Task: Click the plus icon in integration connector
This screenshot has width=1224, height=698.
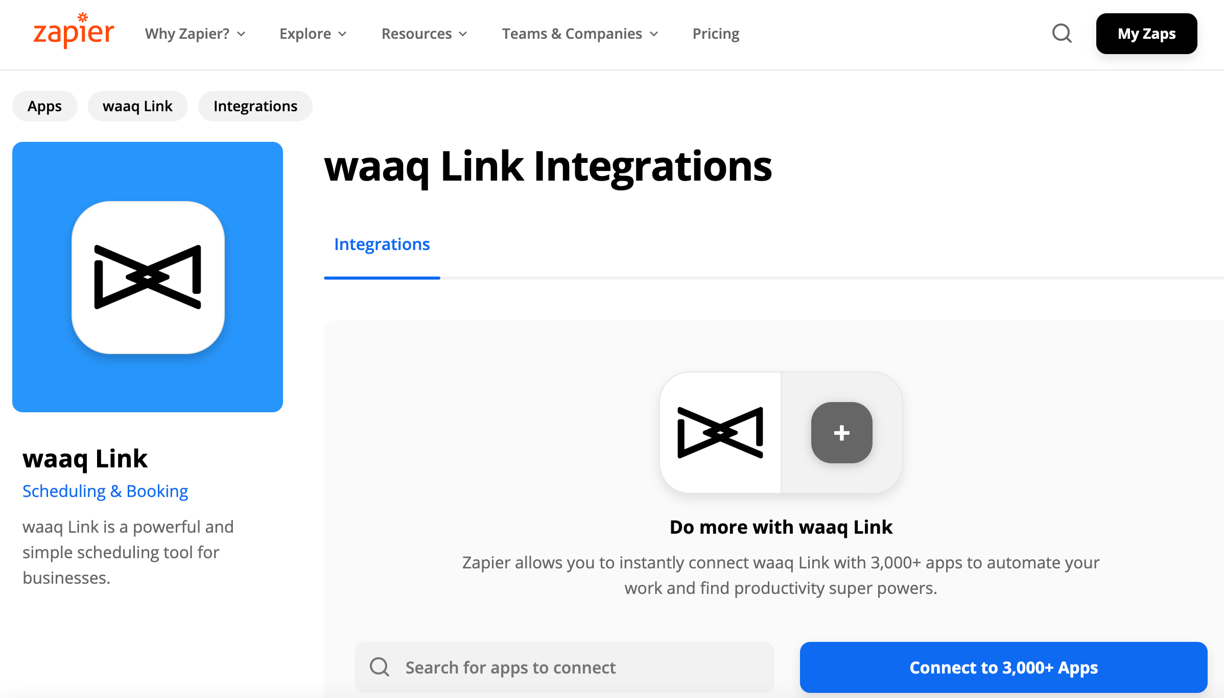Action: 841,433
